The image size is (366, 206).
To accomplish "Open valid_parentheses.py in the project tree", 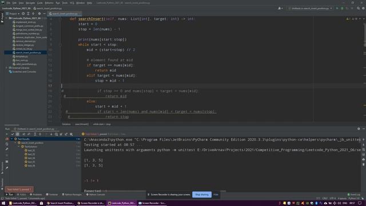I will [x=25, y=64].
